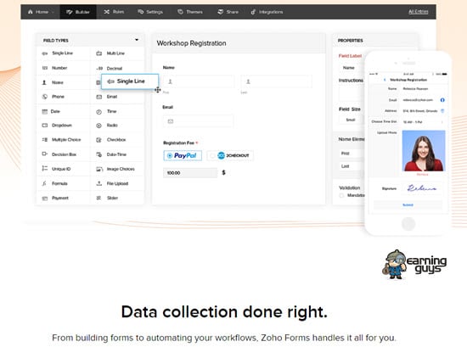Select the Payment field icon
Screen dimensions: 467x347
45,199
